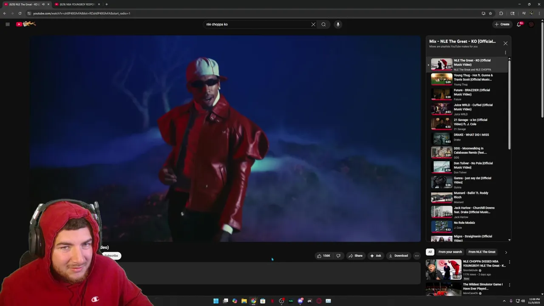Open options for 'The Wildest Simulator Game' video
Screen dimensions: 544x306
(510, 285)
